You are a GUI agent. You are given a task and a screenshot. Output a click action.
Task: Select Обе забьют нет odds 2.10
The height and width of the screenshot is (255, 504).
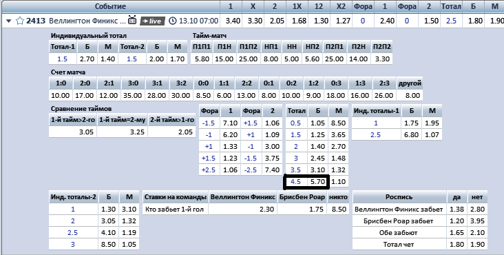pos(477,232)
